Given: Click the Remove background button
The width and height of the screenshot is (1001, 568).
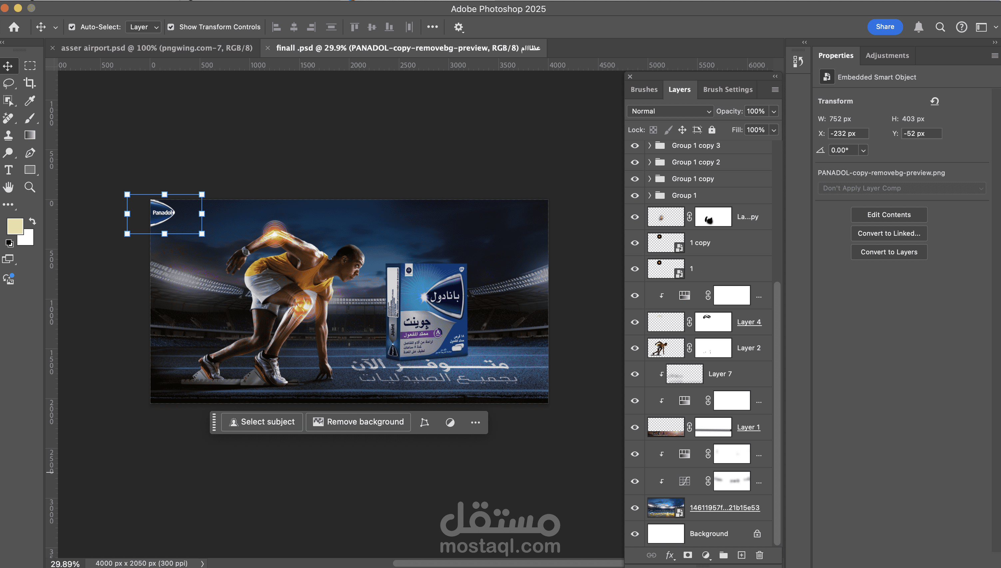Looking at the screenshot, I should click(x=358, y=422).
